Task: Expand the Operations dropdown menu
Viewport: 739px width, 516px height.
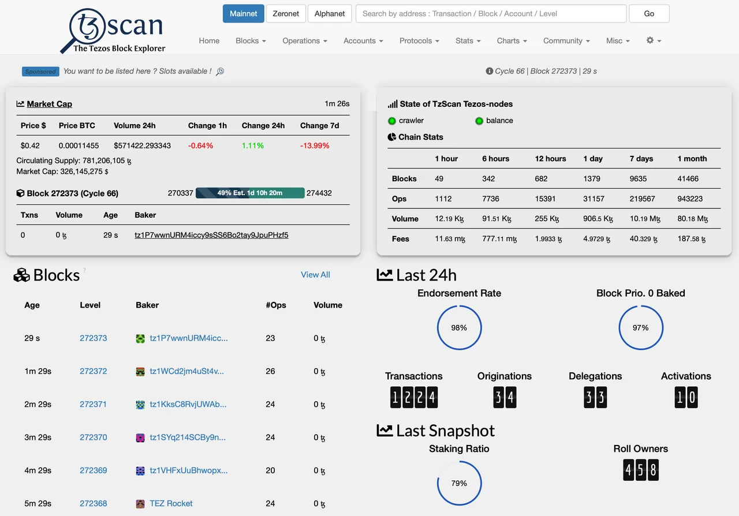Action: (x=305, y=40)
